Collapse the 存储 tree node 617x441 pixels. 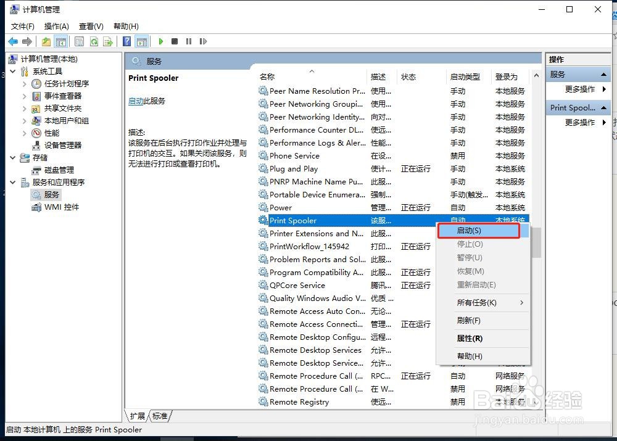click(x=12, y=158)
